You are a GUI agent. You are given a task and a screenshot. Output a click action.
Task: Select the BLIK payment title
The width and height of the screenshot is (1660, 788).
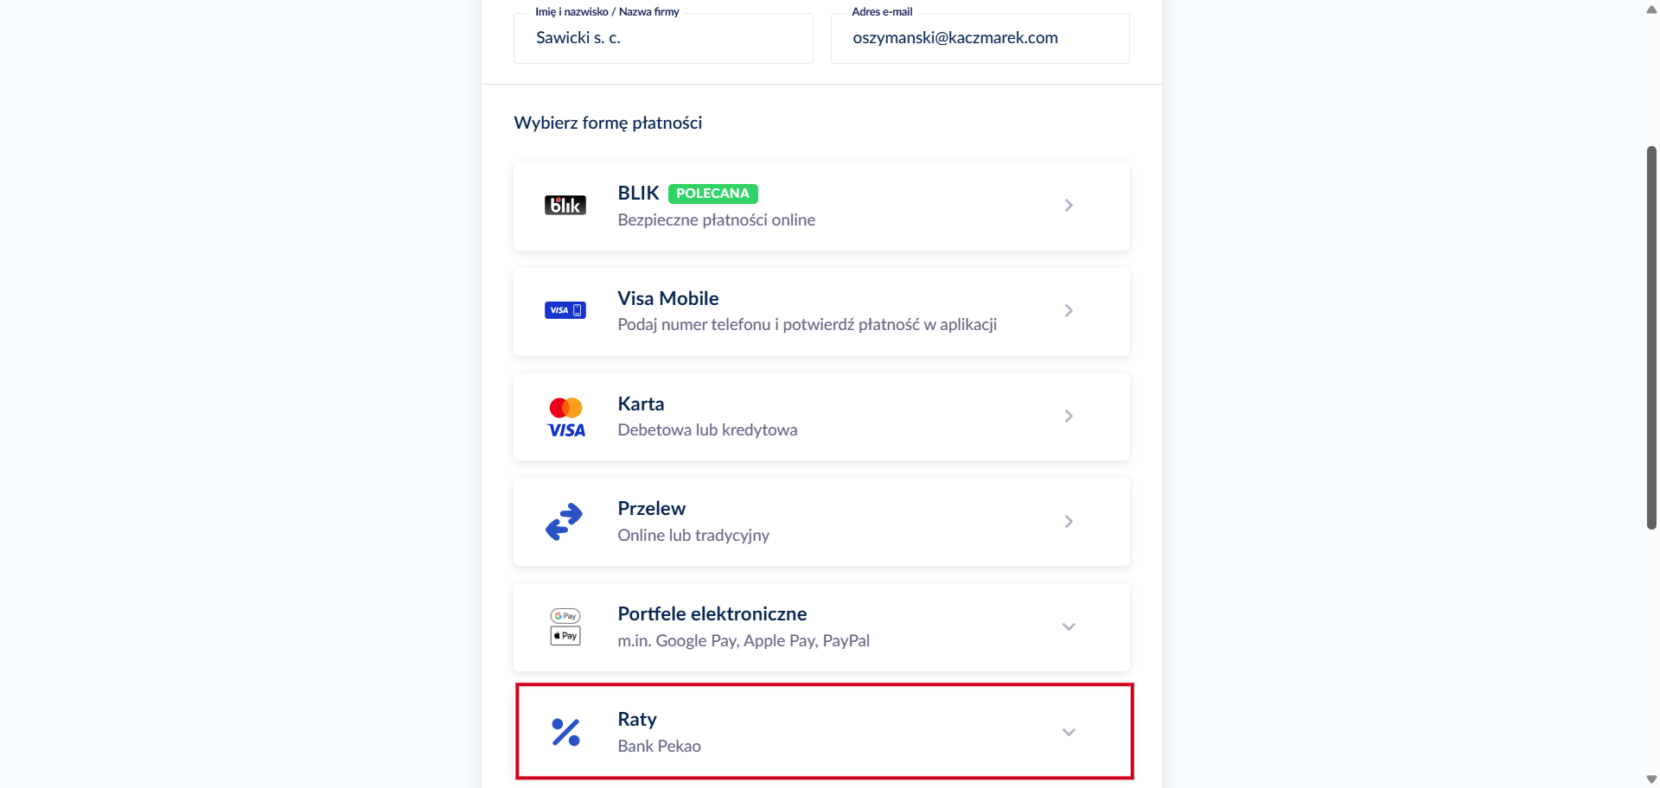point(638,193)
